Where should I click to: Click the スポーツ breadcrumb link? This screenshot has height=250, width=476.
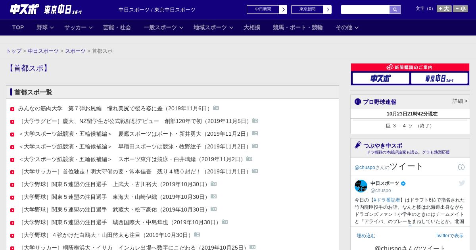coord(75,51)
